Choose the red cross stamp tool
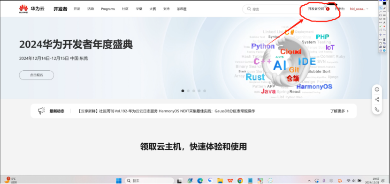Image resolution: width=390 pixels, height=184 pixels. (384, 26)
